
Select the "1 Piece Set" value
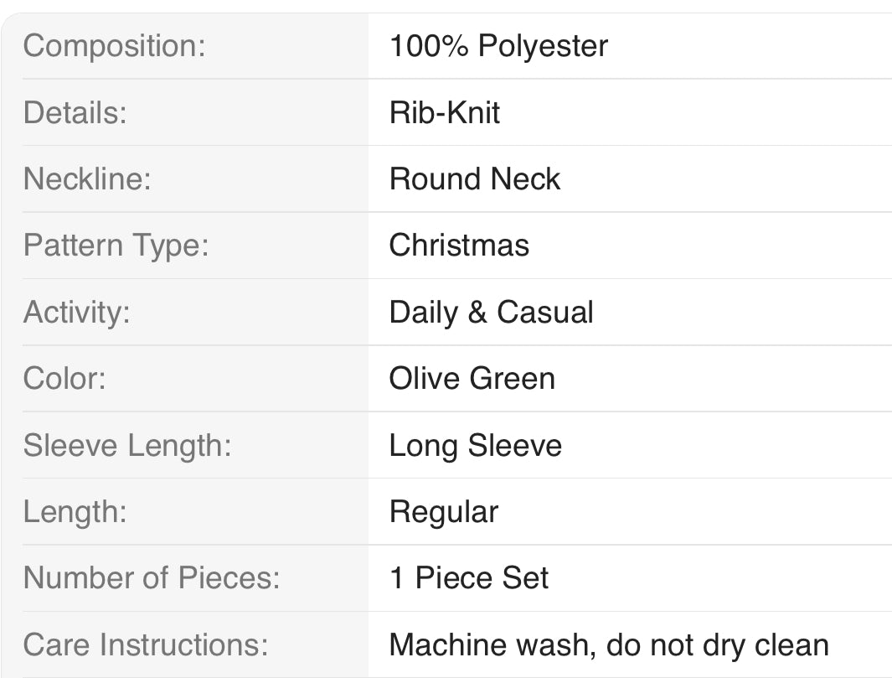469,577
